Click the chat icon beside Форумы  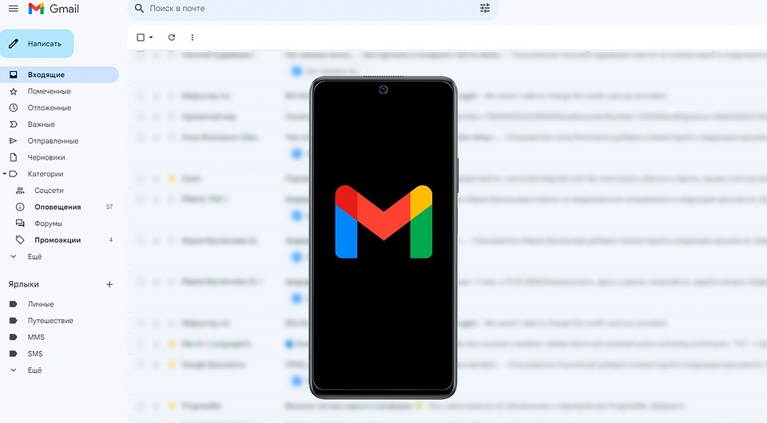(x=20, y=223)
